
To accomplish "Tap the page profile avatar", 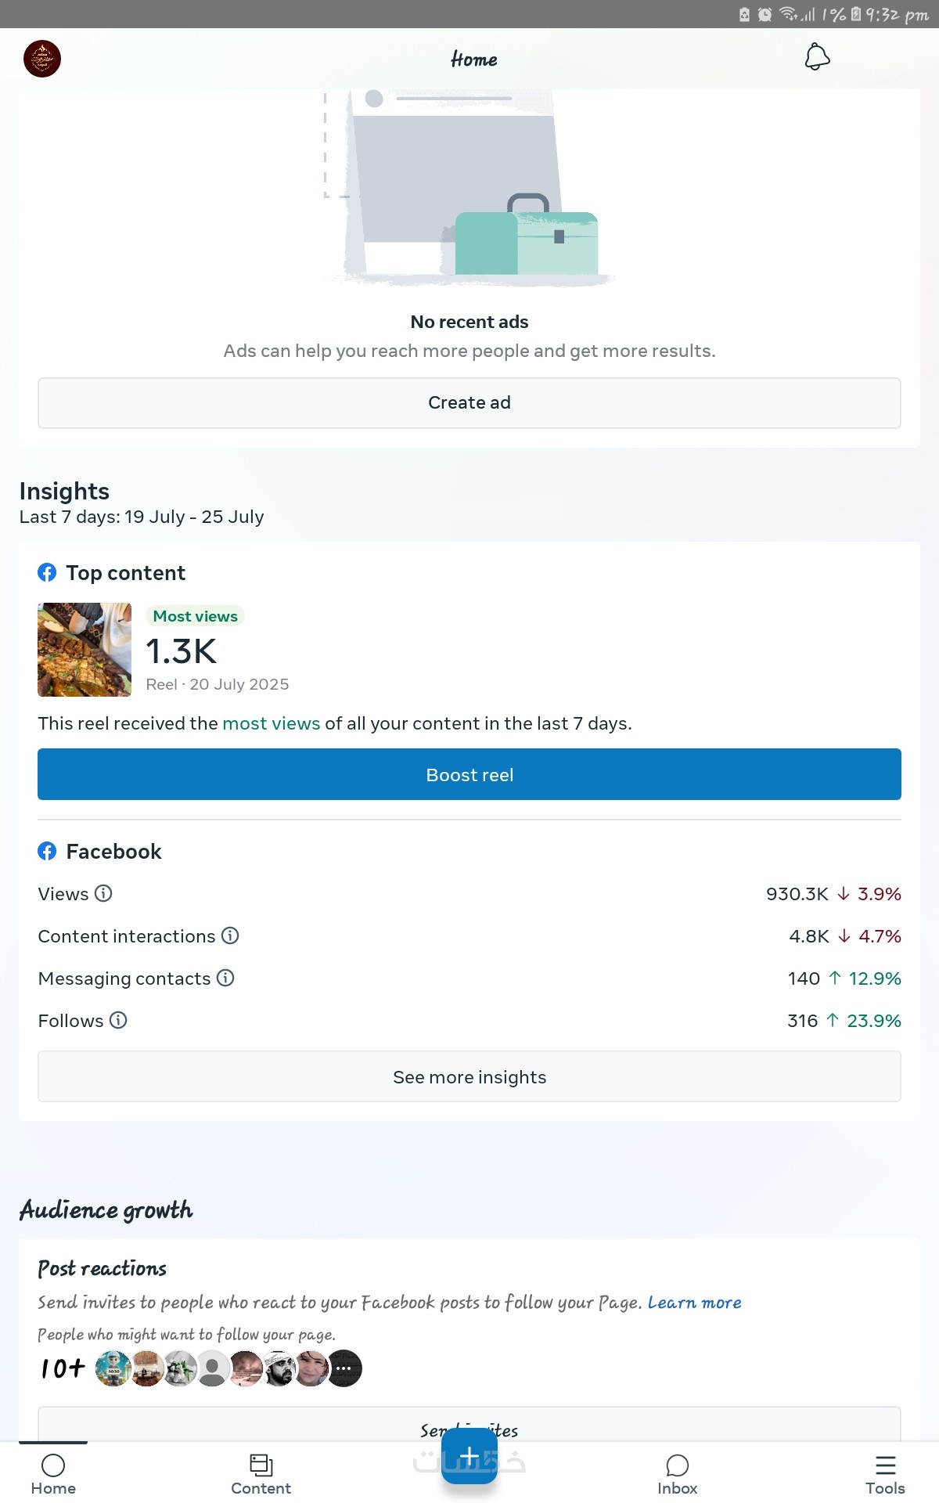I will click(x=42, y=59).
